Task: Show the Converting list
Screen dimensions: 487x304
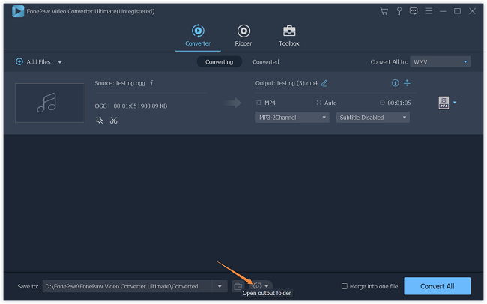Action: (x=220, y=62)
